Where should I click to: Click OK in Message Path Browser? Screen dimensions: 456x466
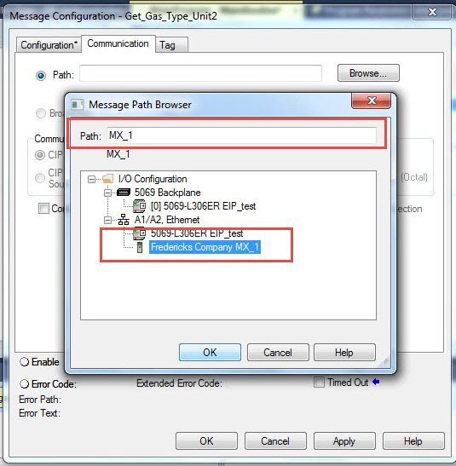coord(210,353)
